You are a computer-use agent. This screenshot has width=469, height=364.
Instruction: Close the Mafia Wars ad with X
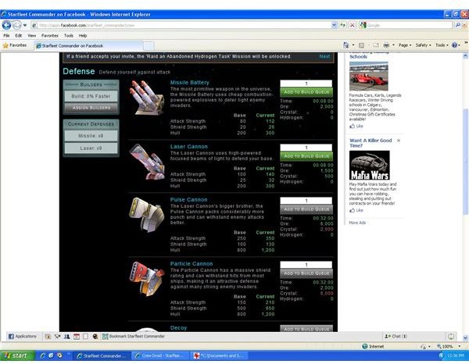coord(399,141)
